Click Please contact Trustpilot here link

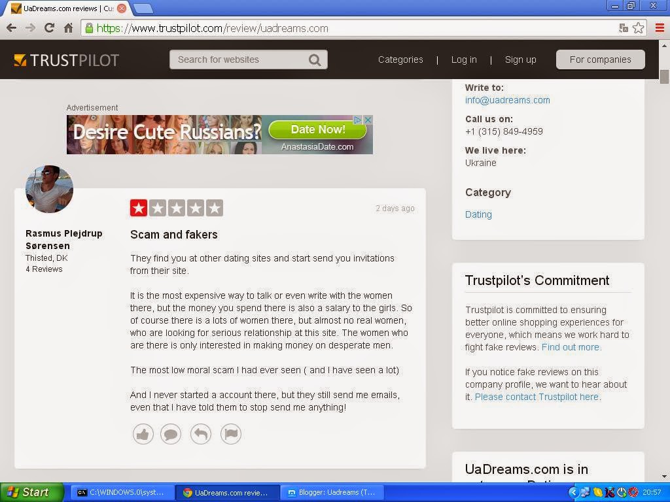click(x=538, y=397)
